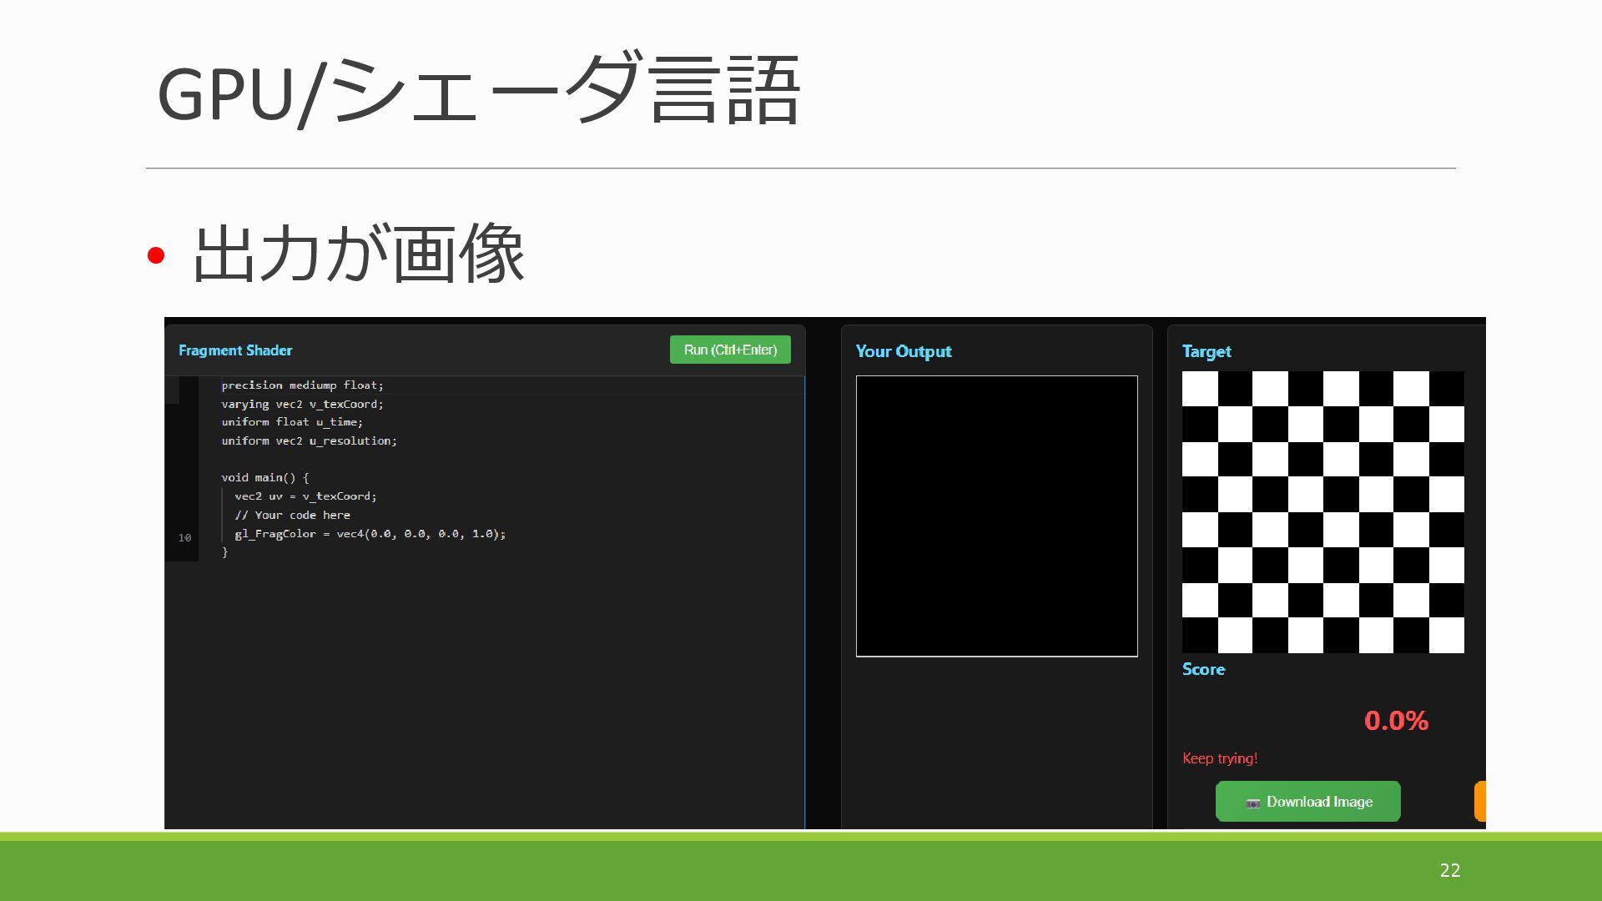
Task: Click the camera icon in Download Image
Action: [1252, 803]
